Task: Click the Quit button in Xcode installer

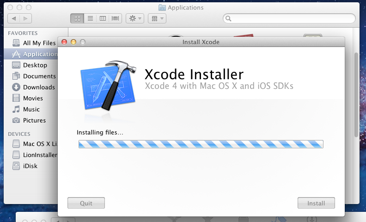Action: 86,203
